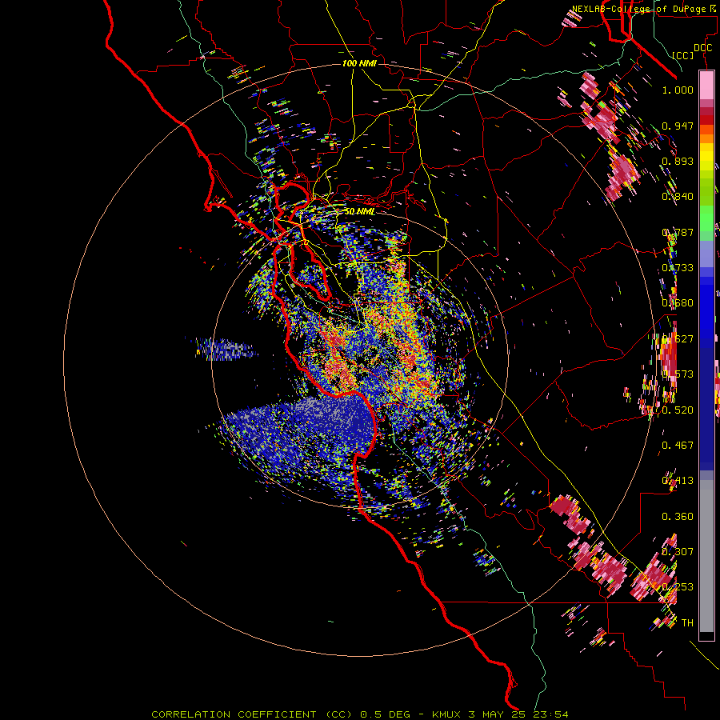Select the 1.000 legend value
Viewport: 720px width, 720px height.
(678, 90)
